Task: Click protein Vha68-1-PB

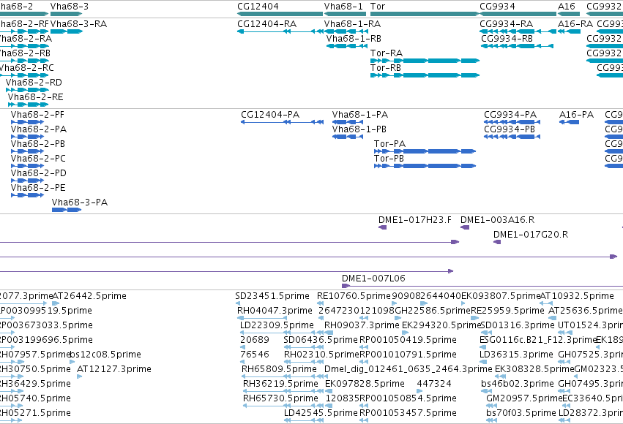Action: 359,129
